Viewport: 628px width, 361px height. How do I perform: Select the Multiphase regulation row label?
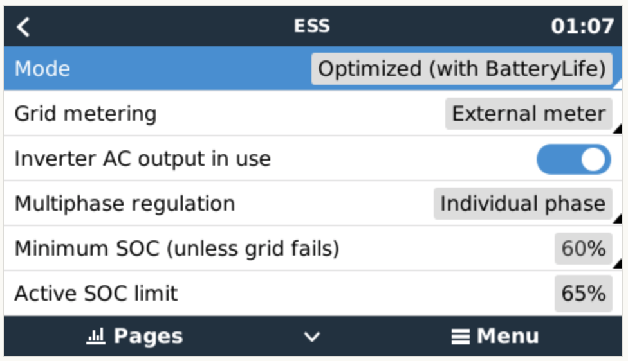point(125,204)
